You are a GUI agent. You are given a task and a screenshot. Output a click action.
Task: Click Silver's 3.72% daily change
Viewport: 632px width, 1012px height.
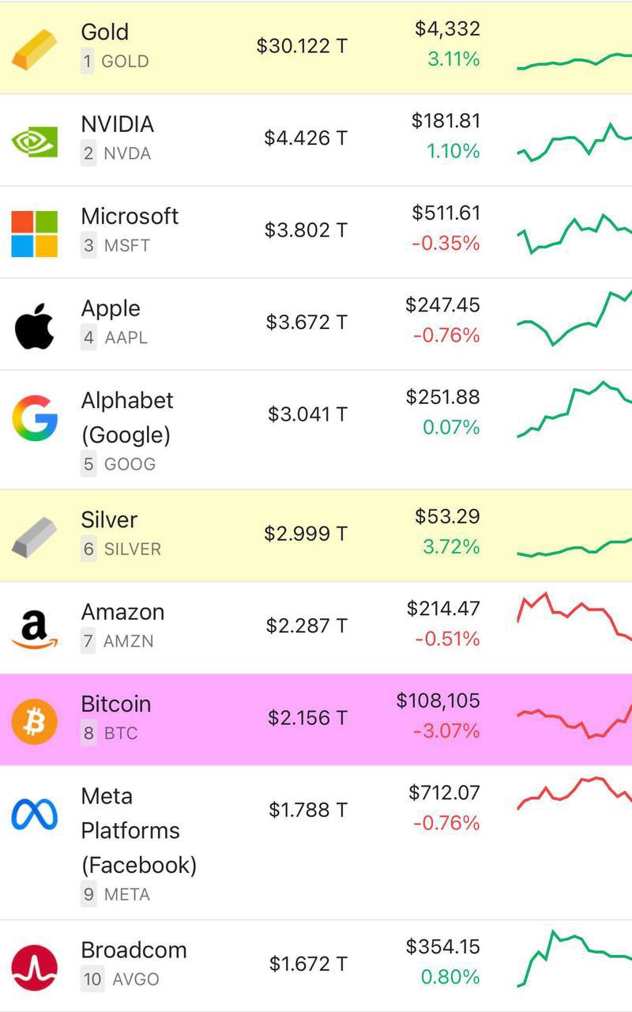pyautogui.click(x=451, y=546)
